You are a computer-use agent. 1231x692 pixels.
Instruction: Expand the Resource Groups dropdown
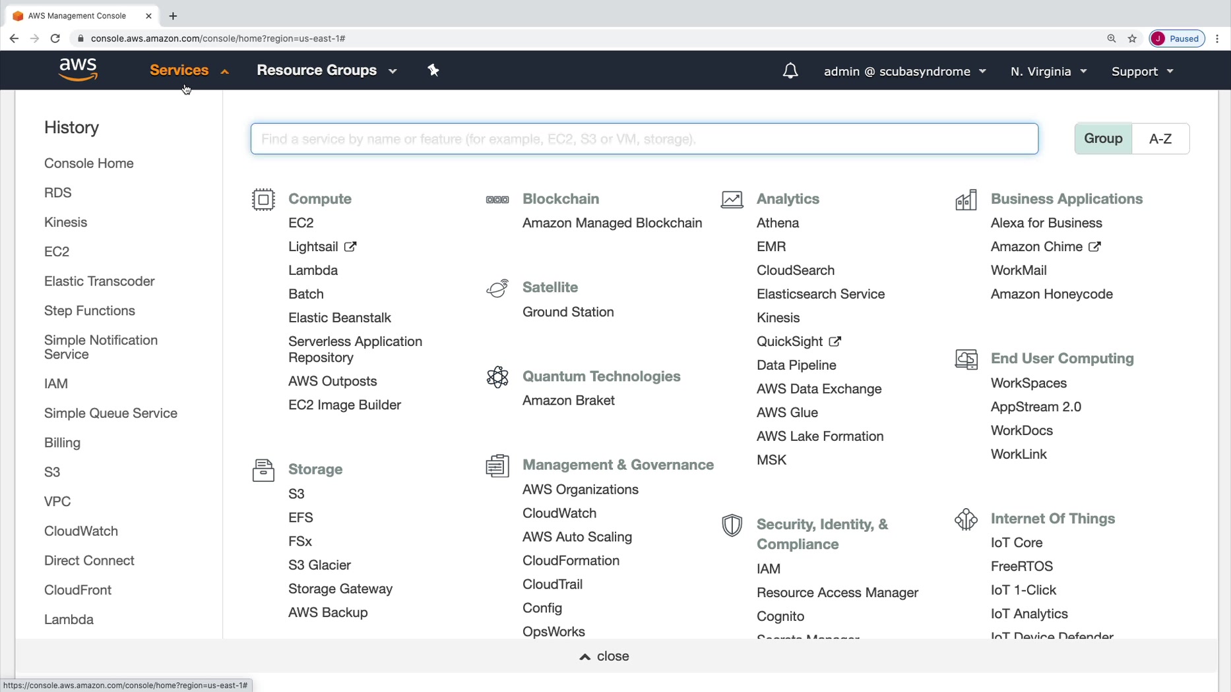point(327,71)
